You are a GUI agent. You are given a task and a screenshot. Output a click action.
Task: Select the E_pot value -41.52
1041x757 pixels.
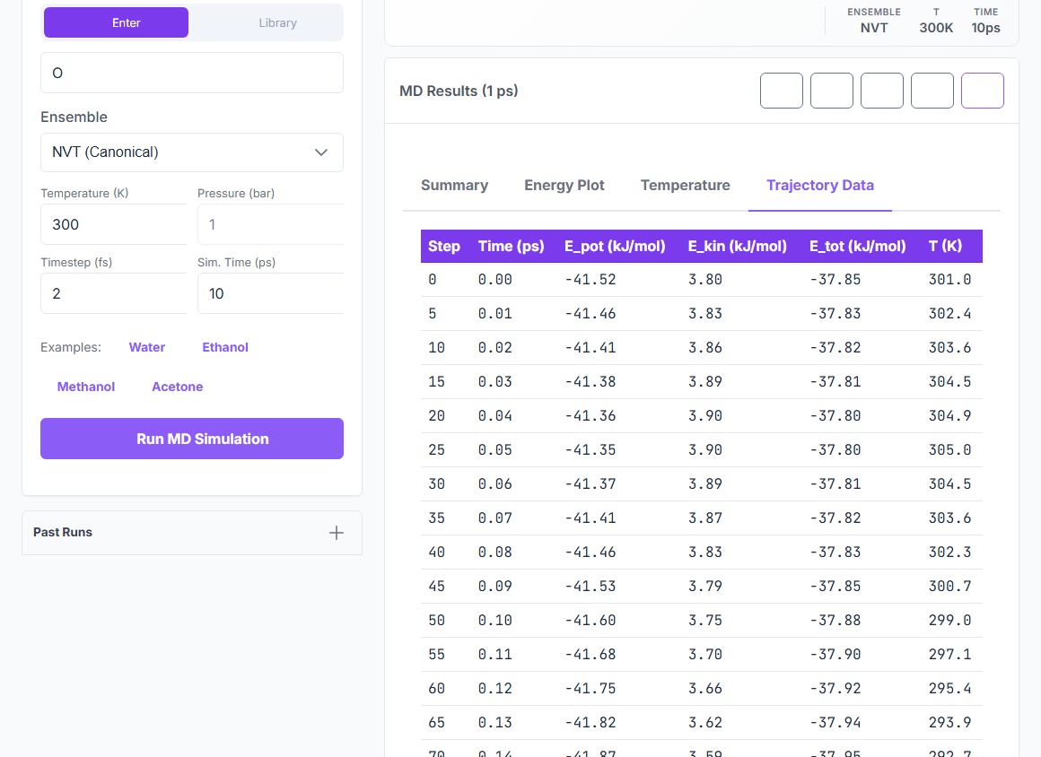[x=590, y=279]
